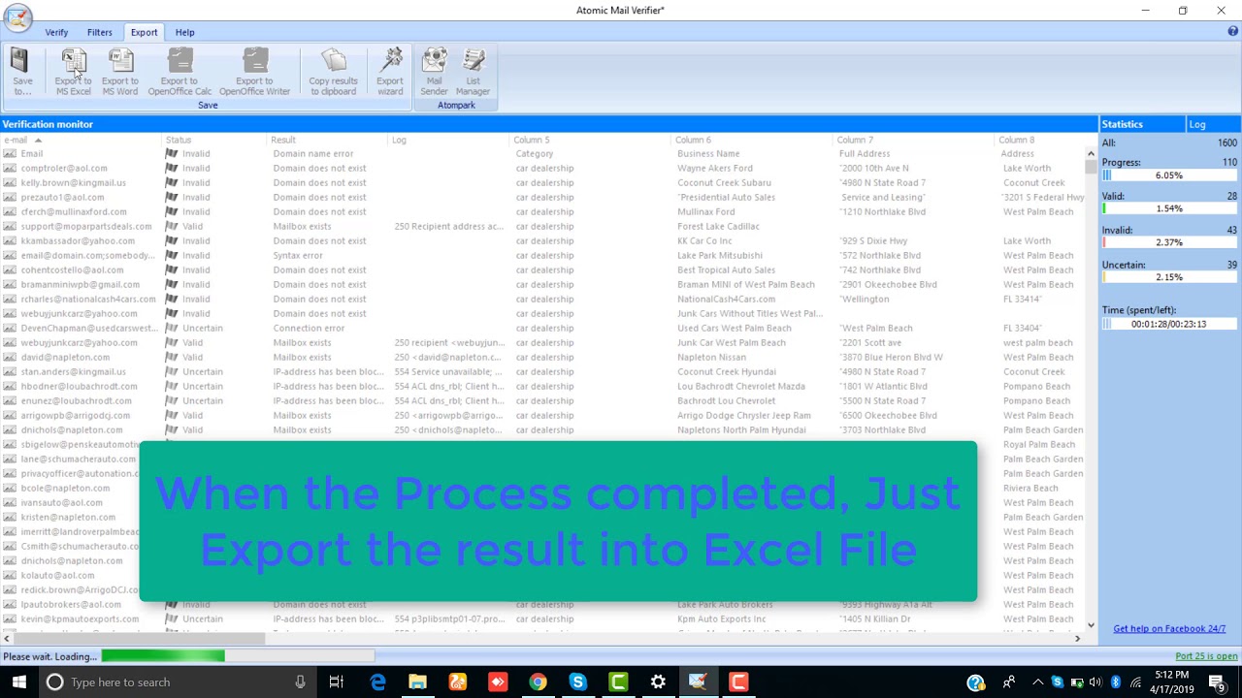Viewport: 1242px width, 698px height.
Task: Click the time spent/left progress bar
Action: coord(1169,324)
